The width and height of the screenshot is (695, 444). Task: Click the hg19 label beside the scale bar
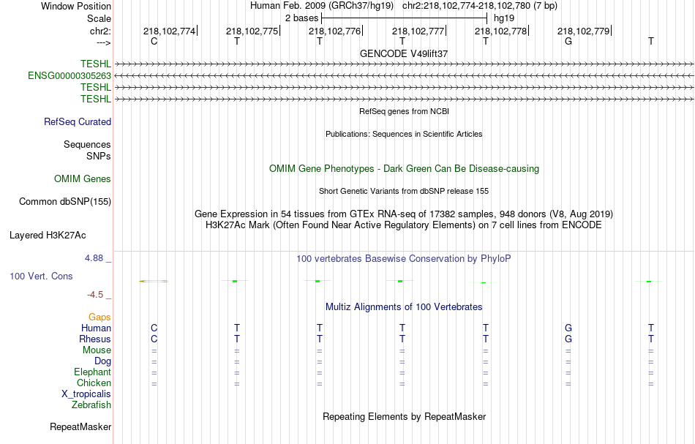504,18
